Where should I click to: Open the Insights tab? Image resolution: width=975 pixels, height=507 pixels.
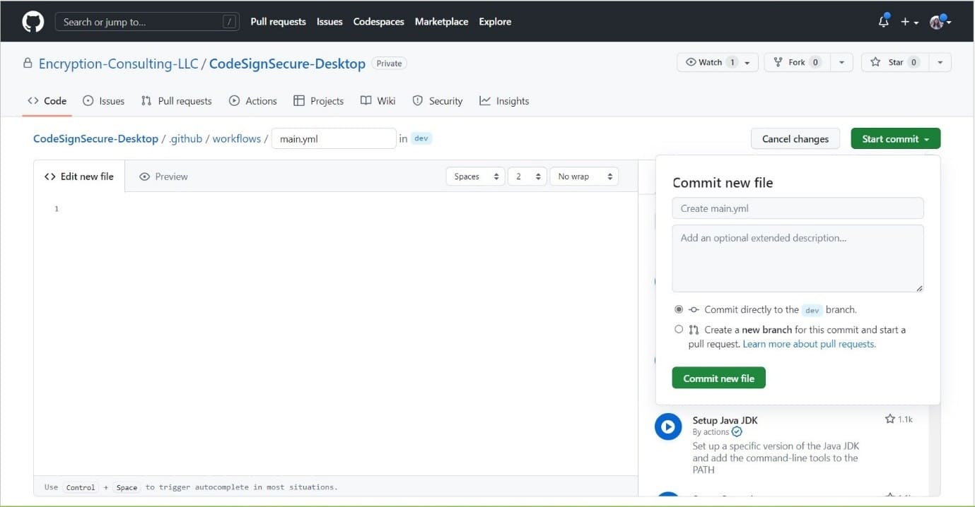(x=504, y=101)
